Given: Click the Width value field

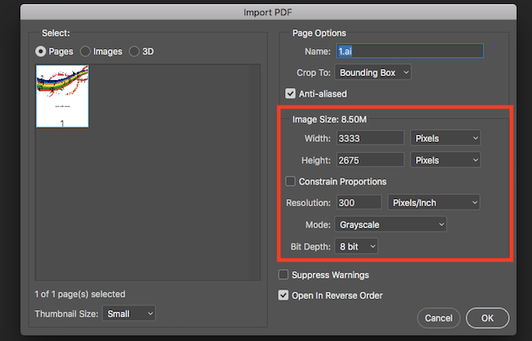Looking at the screenshot, I should pos(370,138).
